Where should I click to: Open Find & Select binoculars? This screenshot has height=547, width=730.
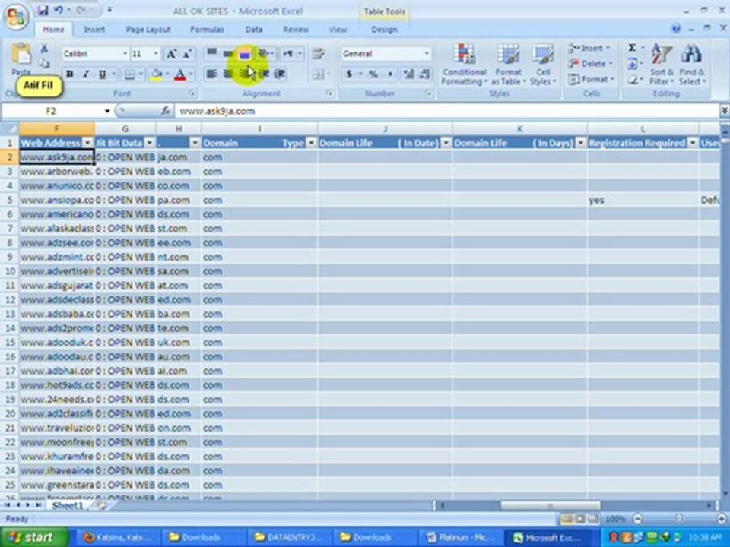[x=692, y=64]
